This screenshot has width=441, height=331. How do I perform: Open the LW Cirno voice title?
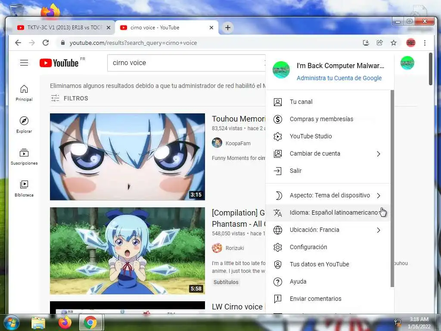[x=237, y=307]
